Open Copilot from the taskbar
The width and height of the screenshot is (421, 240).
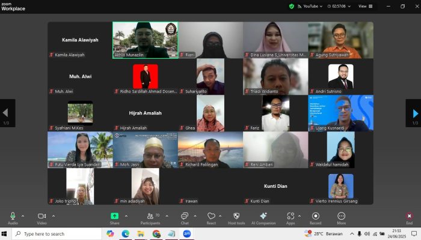click(110, 234)
